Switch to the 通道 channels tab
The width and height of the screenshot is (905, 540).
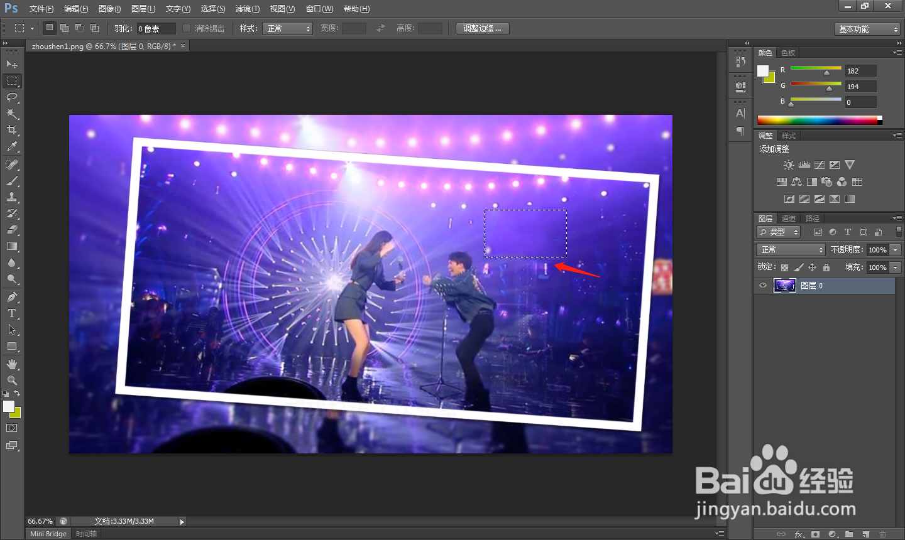tap(789, 219)
